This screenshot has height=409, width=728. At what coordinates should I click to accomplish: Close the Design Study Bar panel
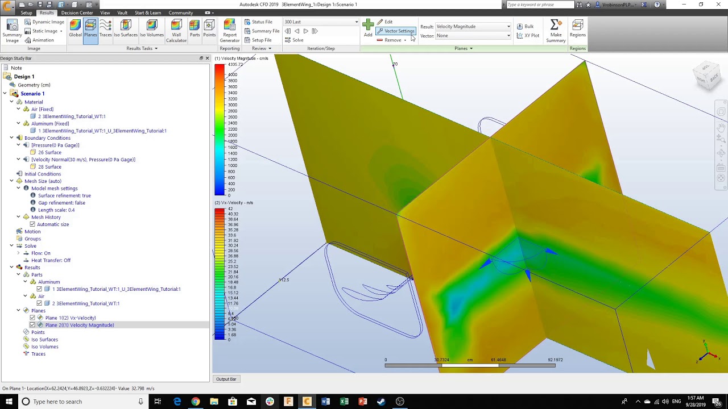pos(207,59)
